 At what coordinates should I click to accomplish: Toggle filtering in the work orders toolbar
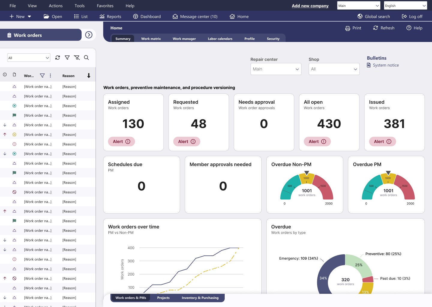tap(67, 58)
